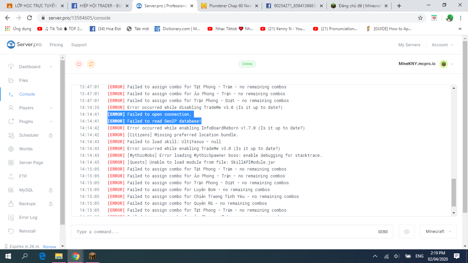
Task: Open Microsoft Edge from the taskbar
Action: click(x=42, y=256)
